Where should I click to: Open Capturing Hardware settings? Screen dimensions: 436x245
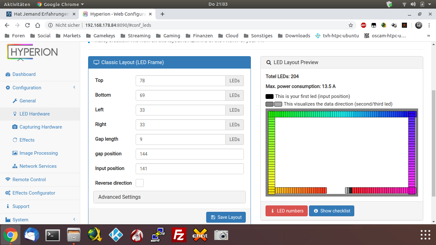coord(37,127)
